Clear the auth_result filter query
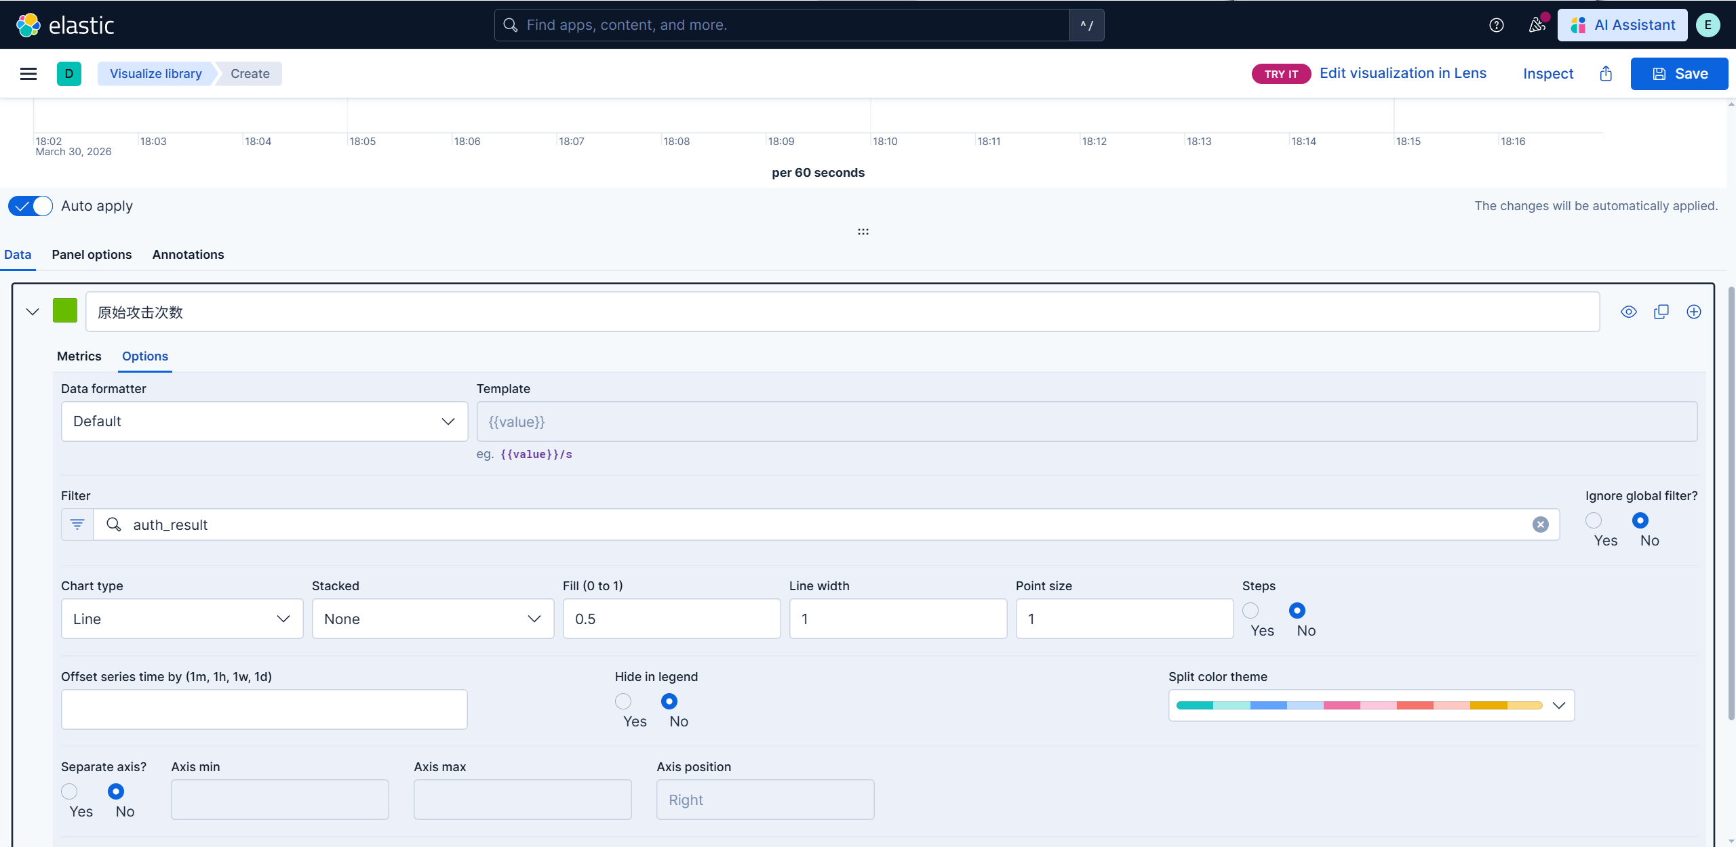This screenshot has height=847, width=1736. click(x=1540, y=525)
